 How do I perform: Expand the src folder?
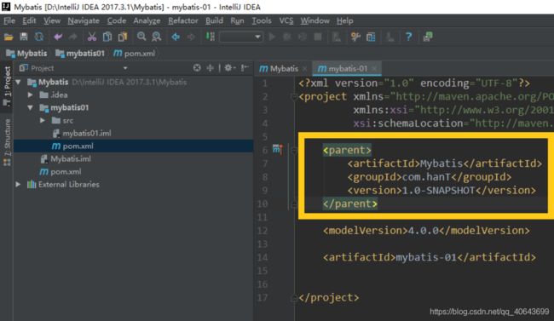coord(43,120)
